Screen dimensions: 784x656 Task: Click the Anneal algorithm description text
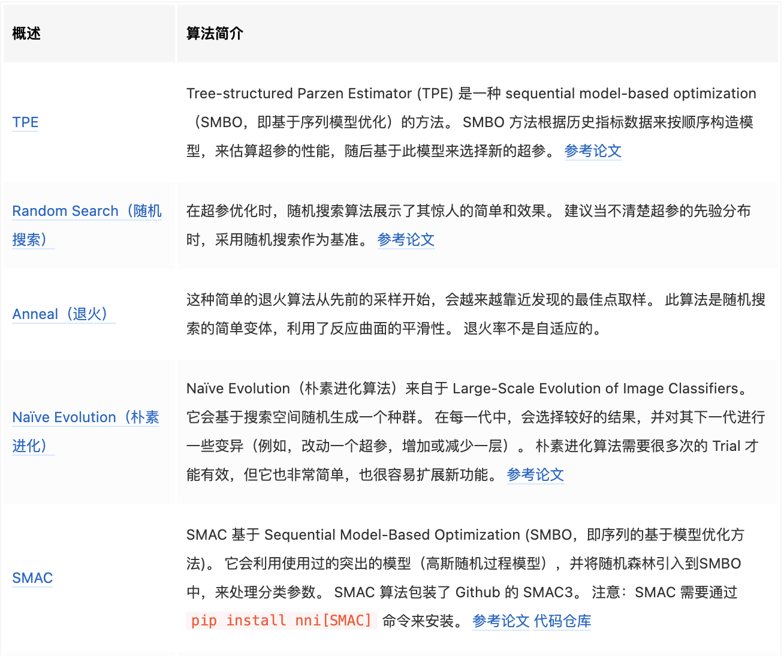(x=468, y=314)
